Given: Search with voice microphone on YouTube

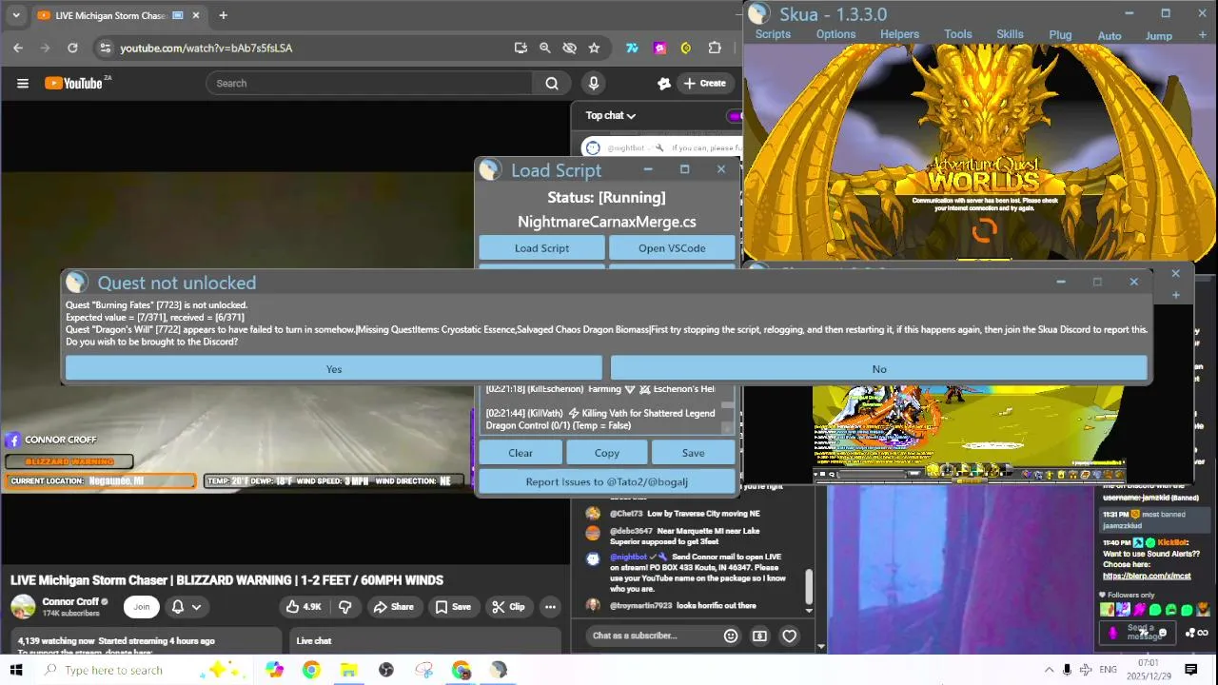Looking at the screenshot, I should (594, 83).
